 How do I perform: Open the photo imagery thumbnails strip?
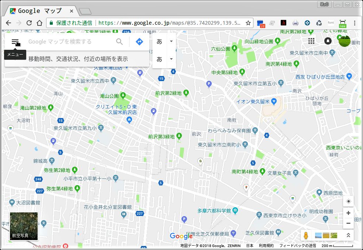pyautogui.click(x=326, y=235)
